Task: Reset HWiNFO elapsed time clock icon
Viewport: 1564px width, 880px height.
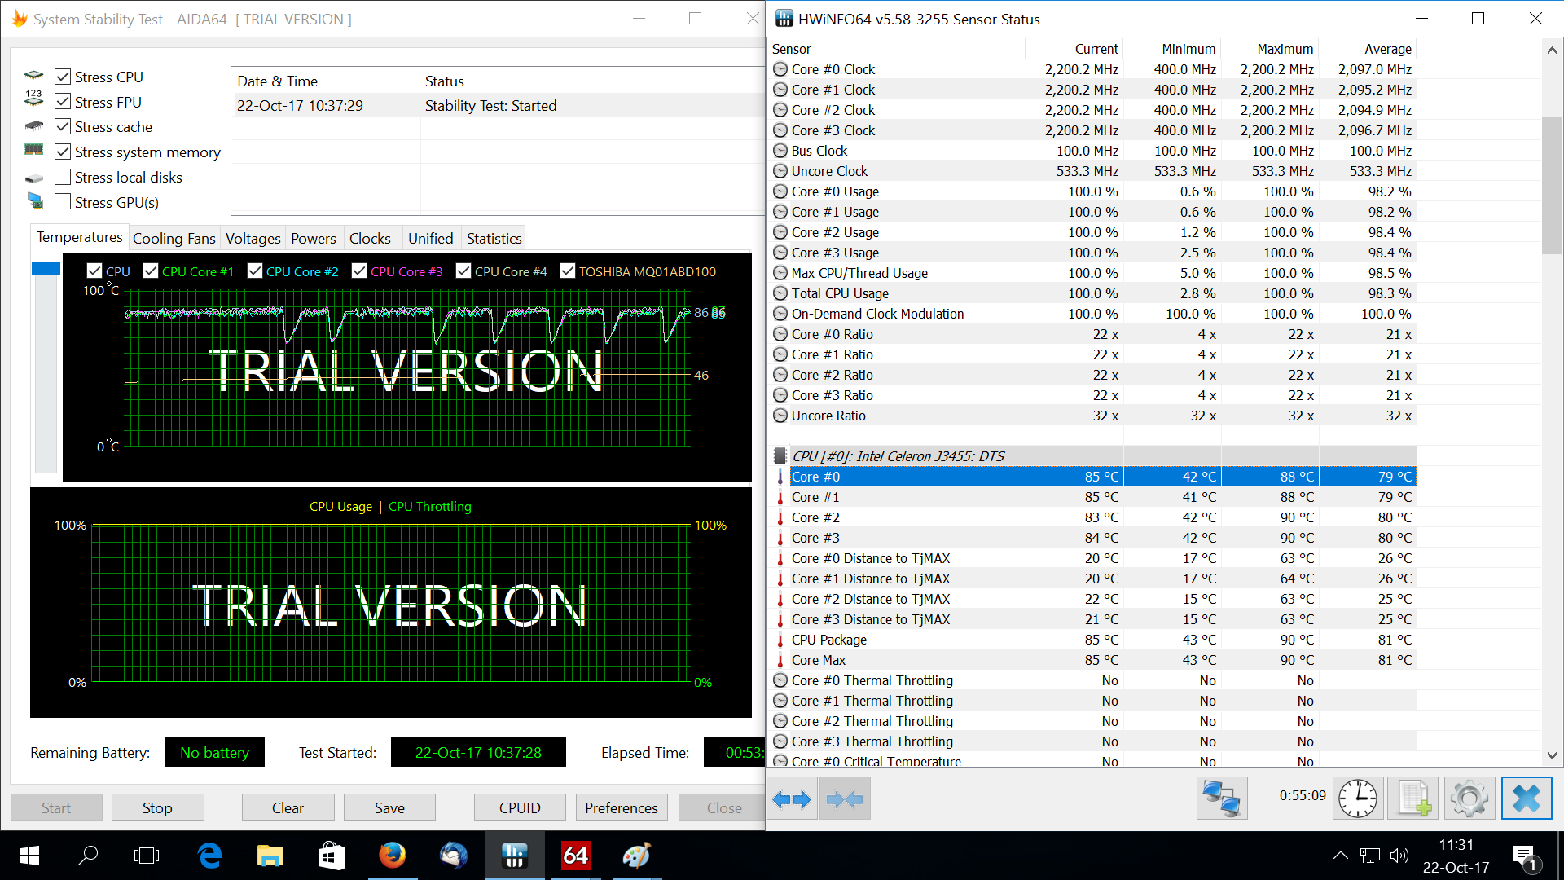Action: (1358, 799)
